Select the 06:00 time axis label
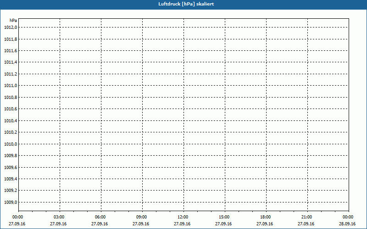367x229 pixels. pyautogui.click(x=100, y=217)
